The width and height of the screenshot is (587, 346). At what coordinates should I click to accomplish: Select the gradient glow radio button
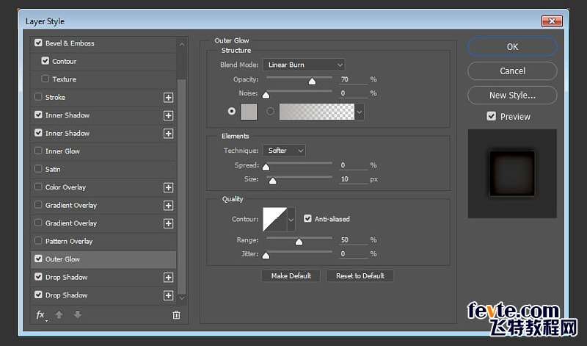[270, 112]
